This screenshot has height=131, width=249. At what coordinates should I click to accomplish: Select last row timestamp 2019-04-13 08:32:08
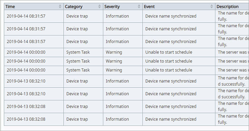[26, 119]
